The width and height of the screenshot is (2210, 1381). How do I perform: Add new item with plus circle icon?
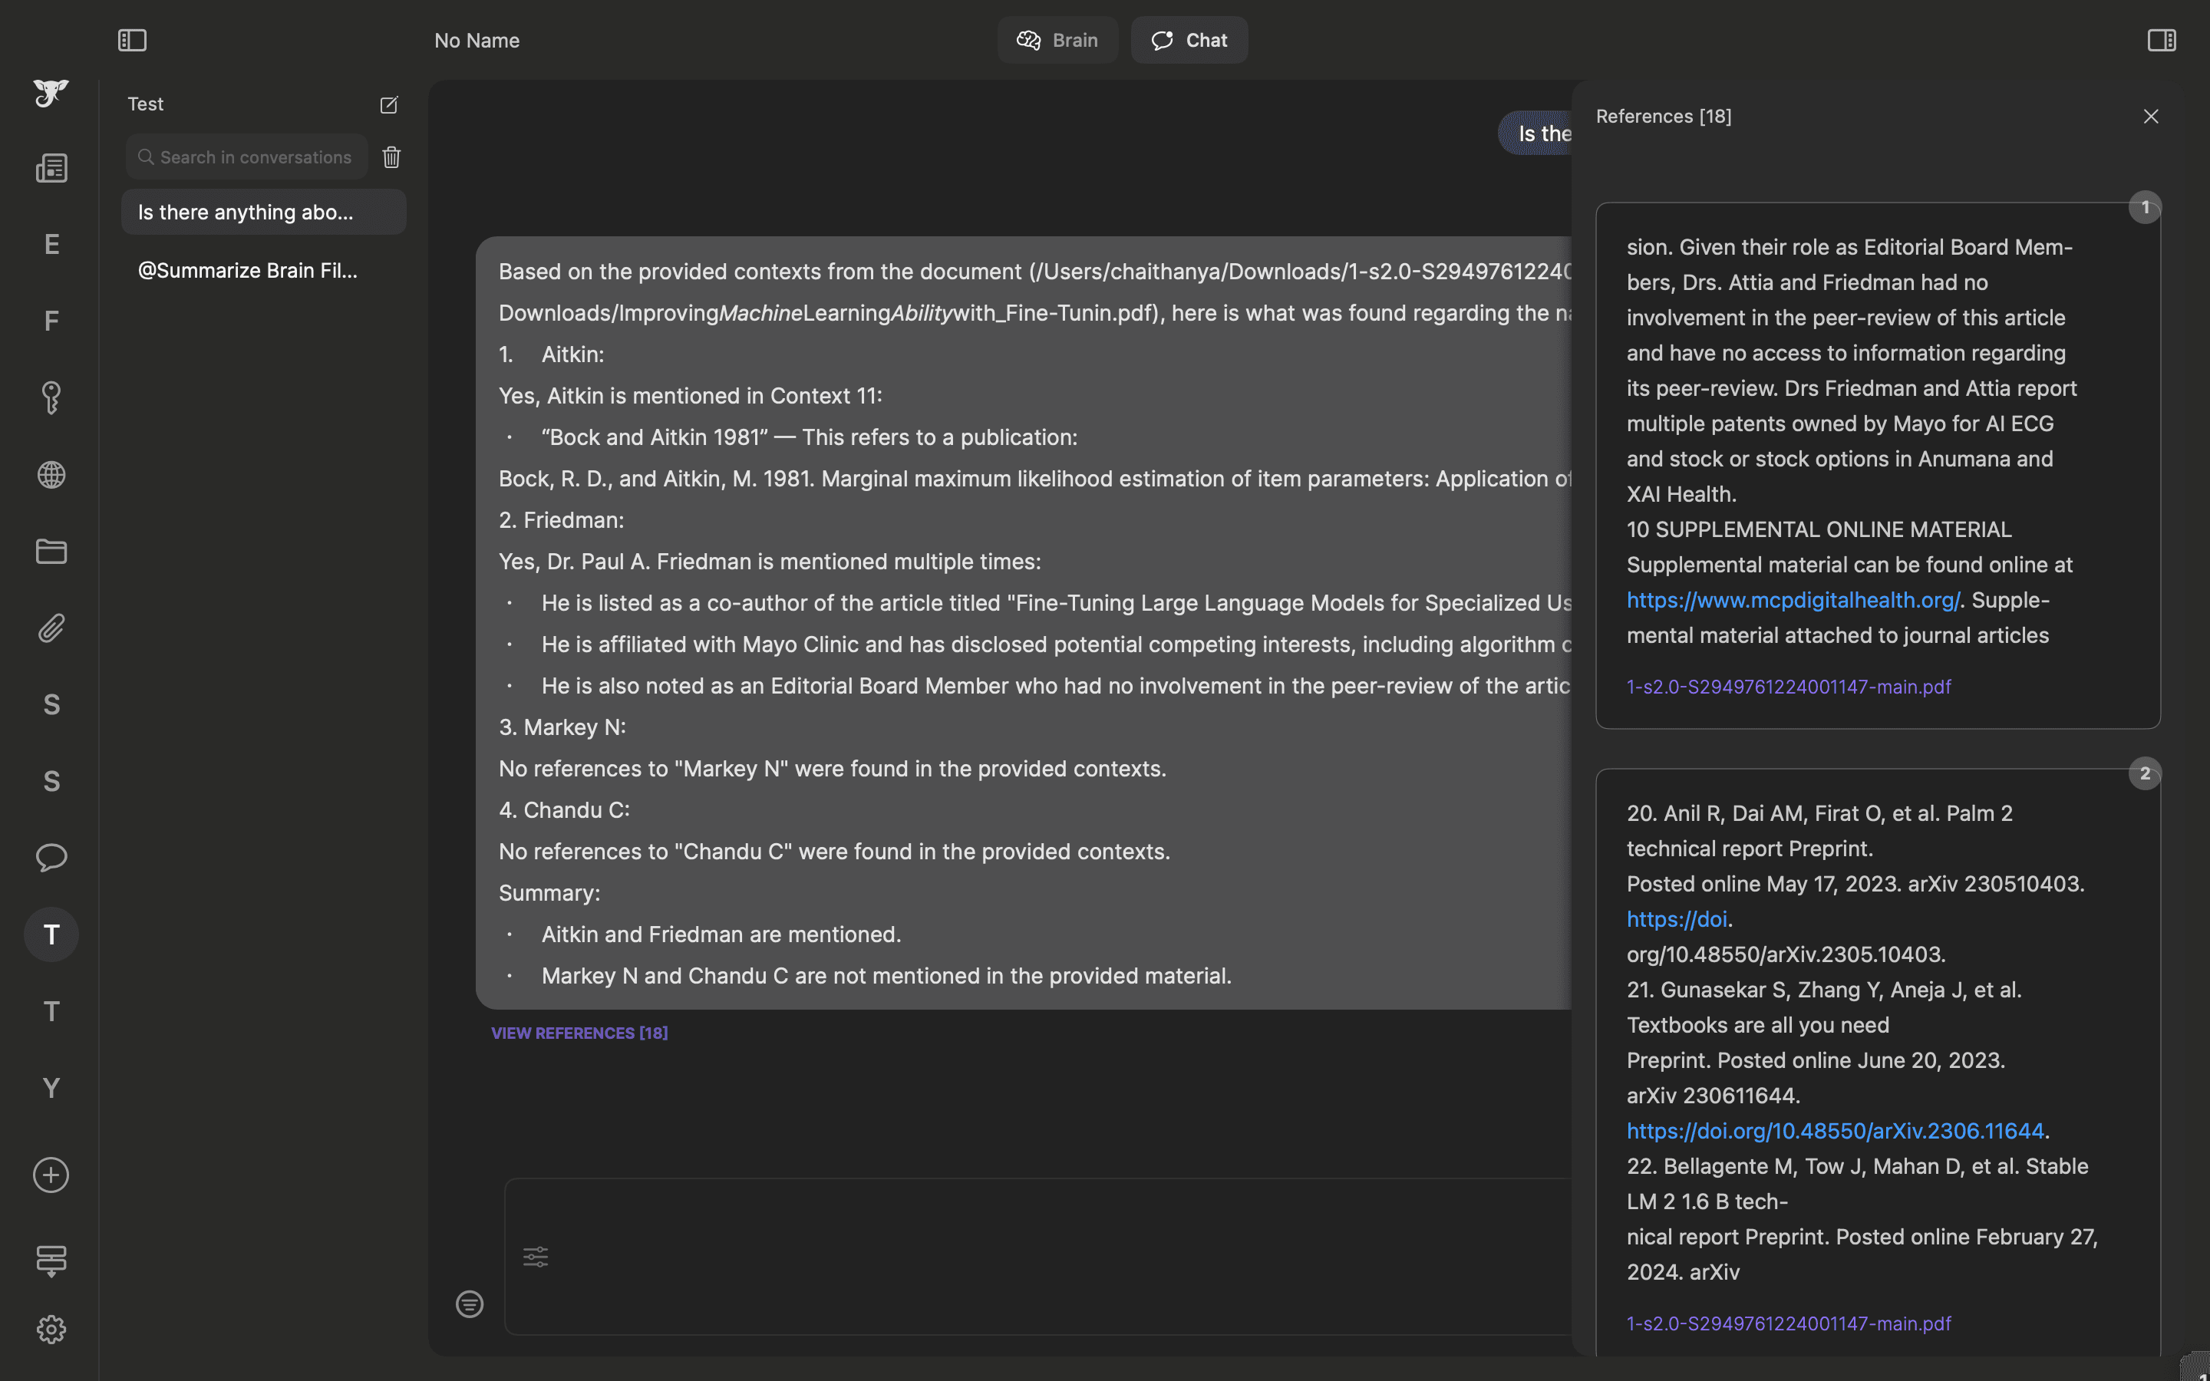[51, 1175]
